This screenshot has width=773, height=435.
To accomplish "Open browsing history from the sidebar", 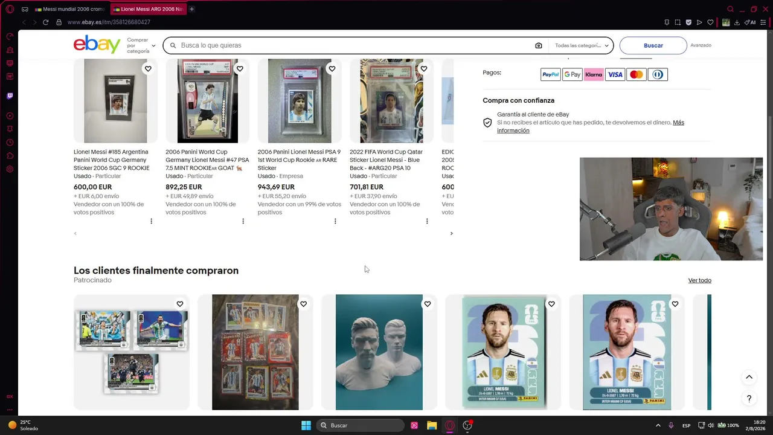I will (10, 143).
